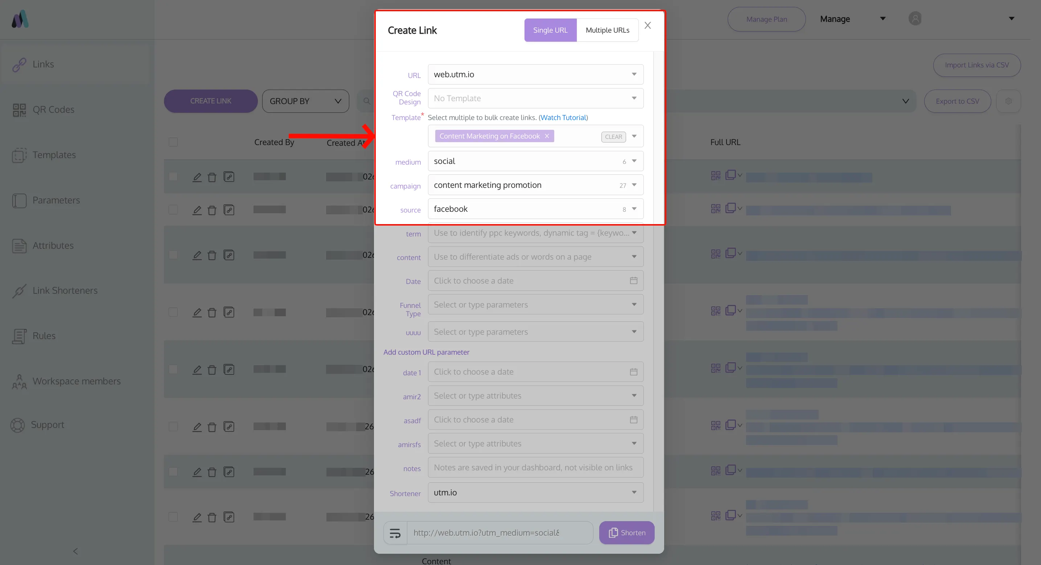Viewport: 1041px width, 565px height.
Task: Switch to the Multiple URLs tab
Action: pos(607,30)
